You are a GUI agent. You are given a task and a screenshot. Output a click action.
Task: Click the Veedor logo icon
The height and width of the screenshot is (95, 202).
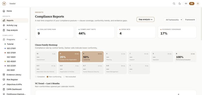click(4, 3)
